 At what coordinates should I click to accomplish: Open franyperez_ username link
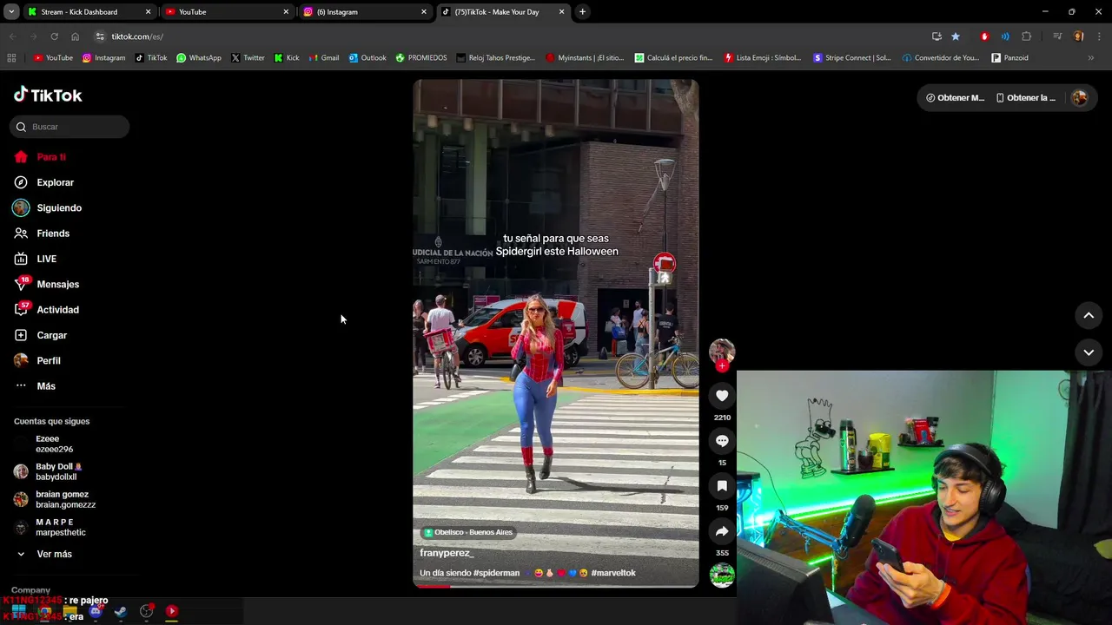tap(447, 553)
